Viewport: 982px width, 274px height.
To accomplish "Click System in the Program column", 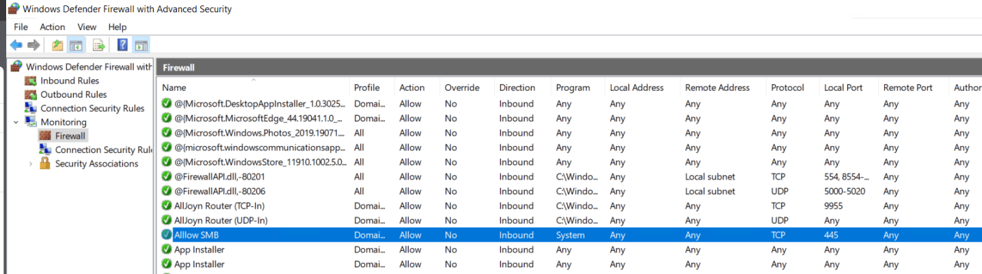I will point(570,235).
